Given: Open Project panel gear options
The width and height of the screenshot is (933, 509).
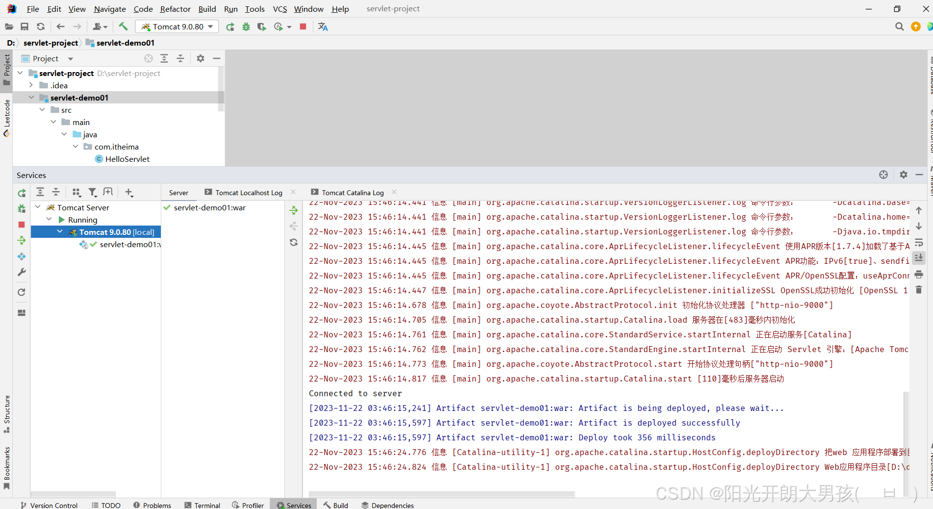Looking at the screenshot, I should coord(201,58).
